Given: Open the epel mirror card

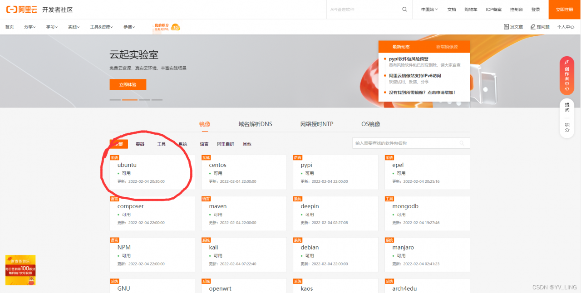Looking at the screenshot, I should [427, 172].
